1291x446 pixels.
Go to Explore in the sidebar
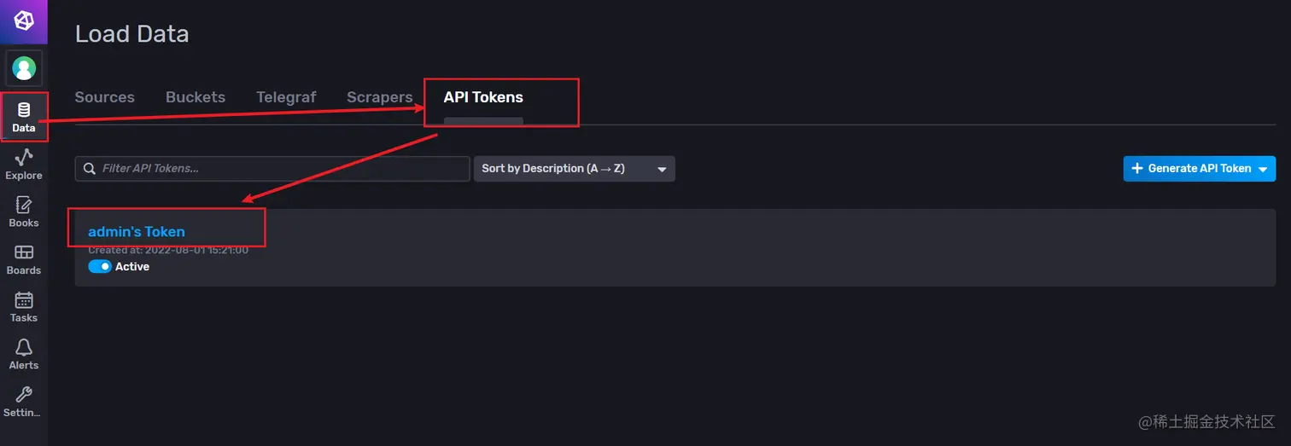(x=24, y=165)
